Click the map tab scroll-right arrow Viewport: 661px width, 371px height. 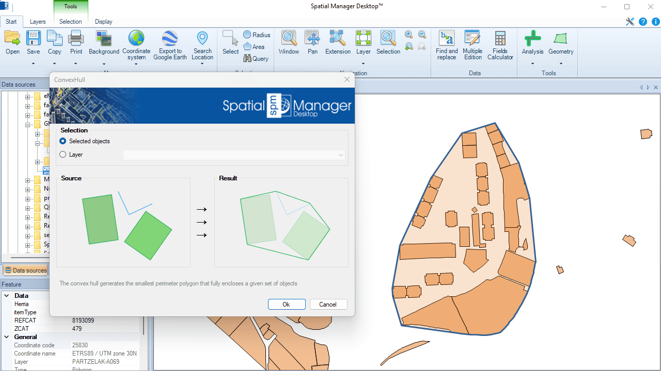coord(648,88)
